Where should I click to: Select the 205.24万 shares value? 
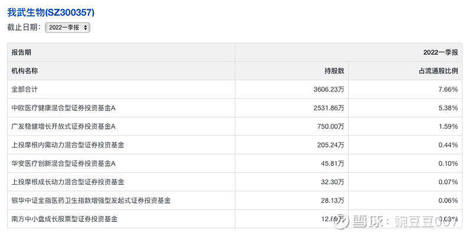pos(331,145)
